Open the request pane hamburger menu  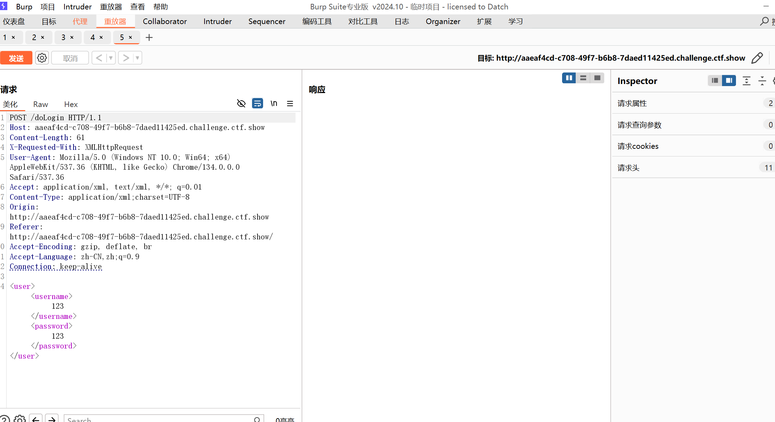pos(290,103)
